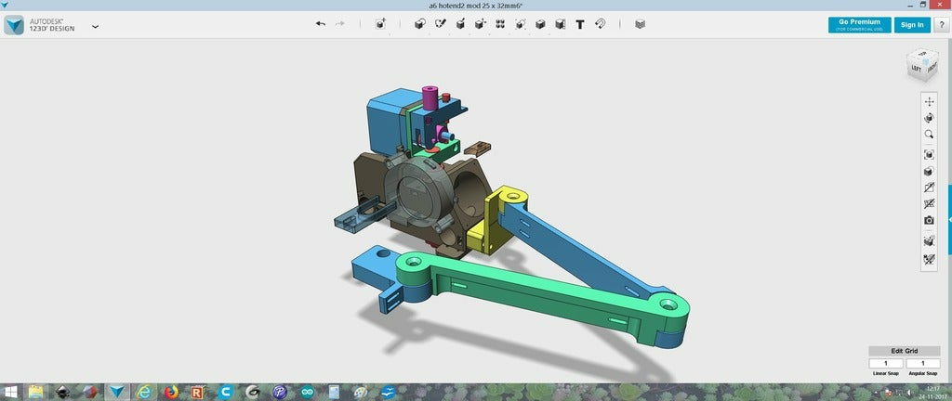Select the magenta cylinder on top
Screen dimensions: 952x401
click(x=430, y=97)
